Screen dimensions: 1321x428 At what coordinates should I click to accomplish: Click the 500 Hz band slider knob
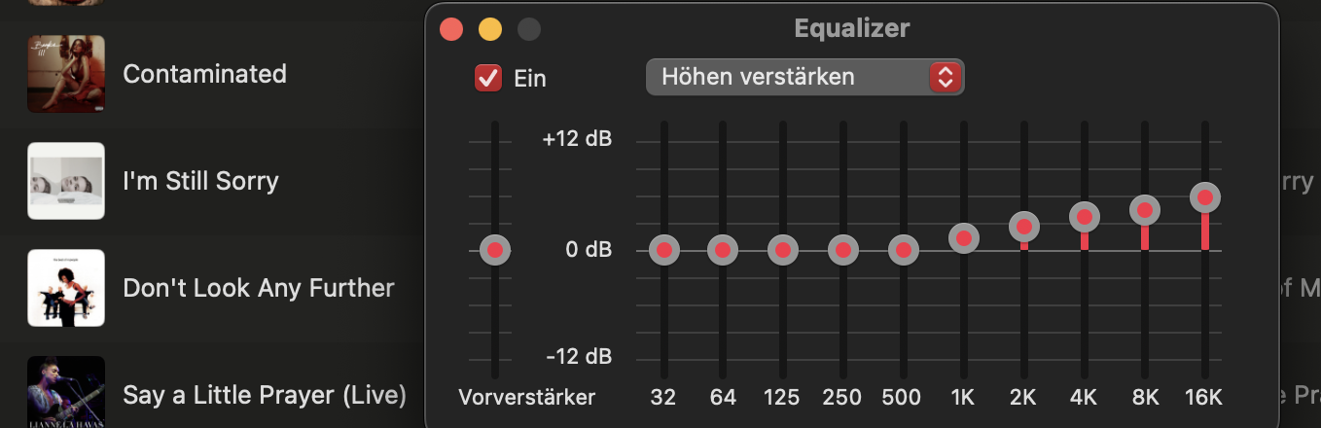point(903,250)
